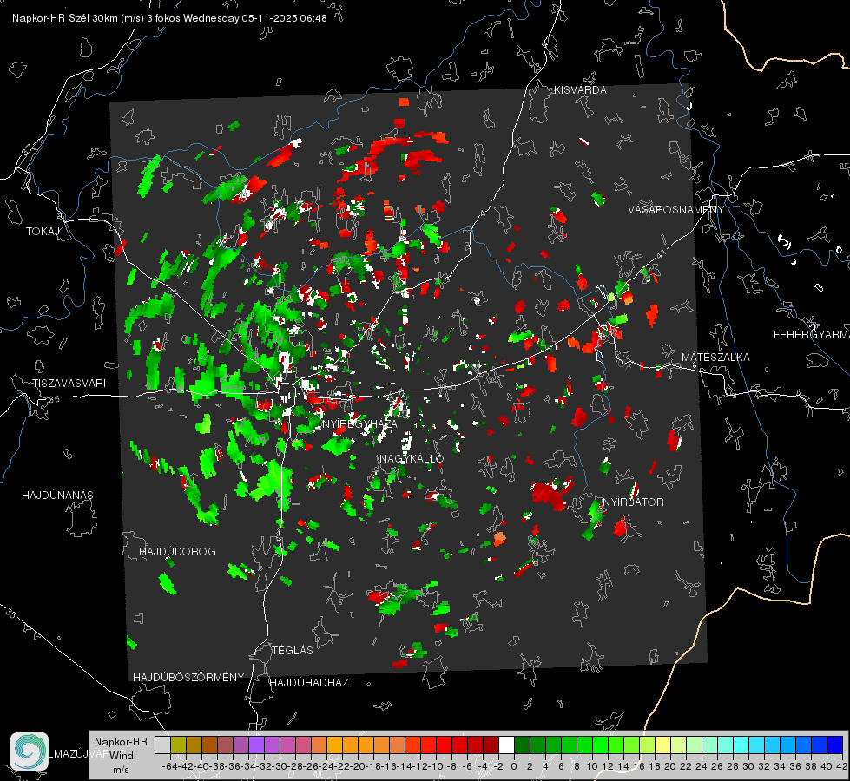Click the TISZAVASVÁRI city label
The width and height of the screenshot is (850, 781).
[x=69, y=384]
